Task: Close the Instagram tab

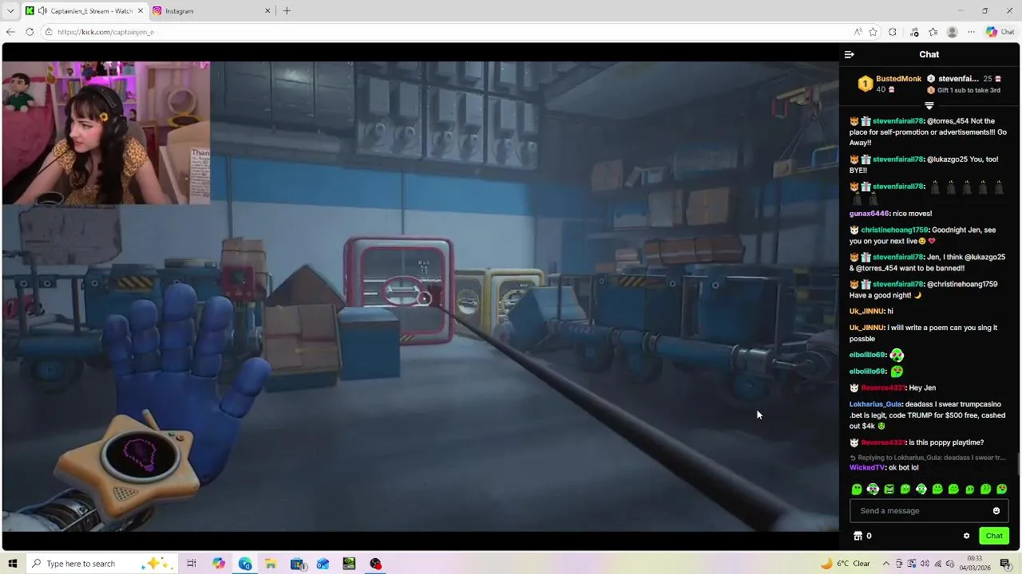Action: pyautogui.click(x=266, y=11)
